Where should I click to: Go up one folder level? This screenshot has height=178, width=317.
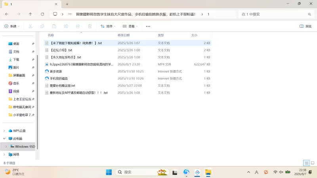(x=31, y=14)
